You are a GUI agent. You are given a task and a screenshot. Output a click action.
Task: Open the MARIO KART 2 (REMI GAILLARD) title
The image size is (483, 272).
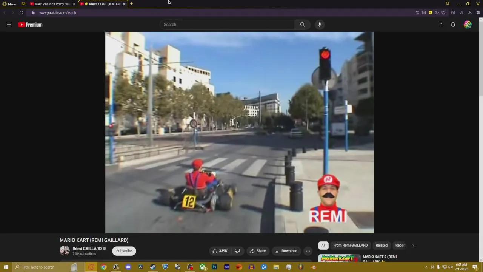pyautogui.click(x=380, y=259)
